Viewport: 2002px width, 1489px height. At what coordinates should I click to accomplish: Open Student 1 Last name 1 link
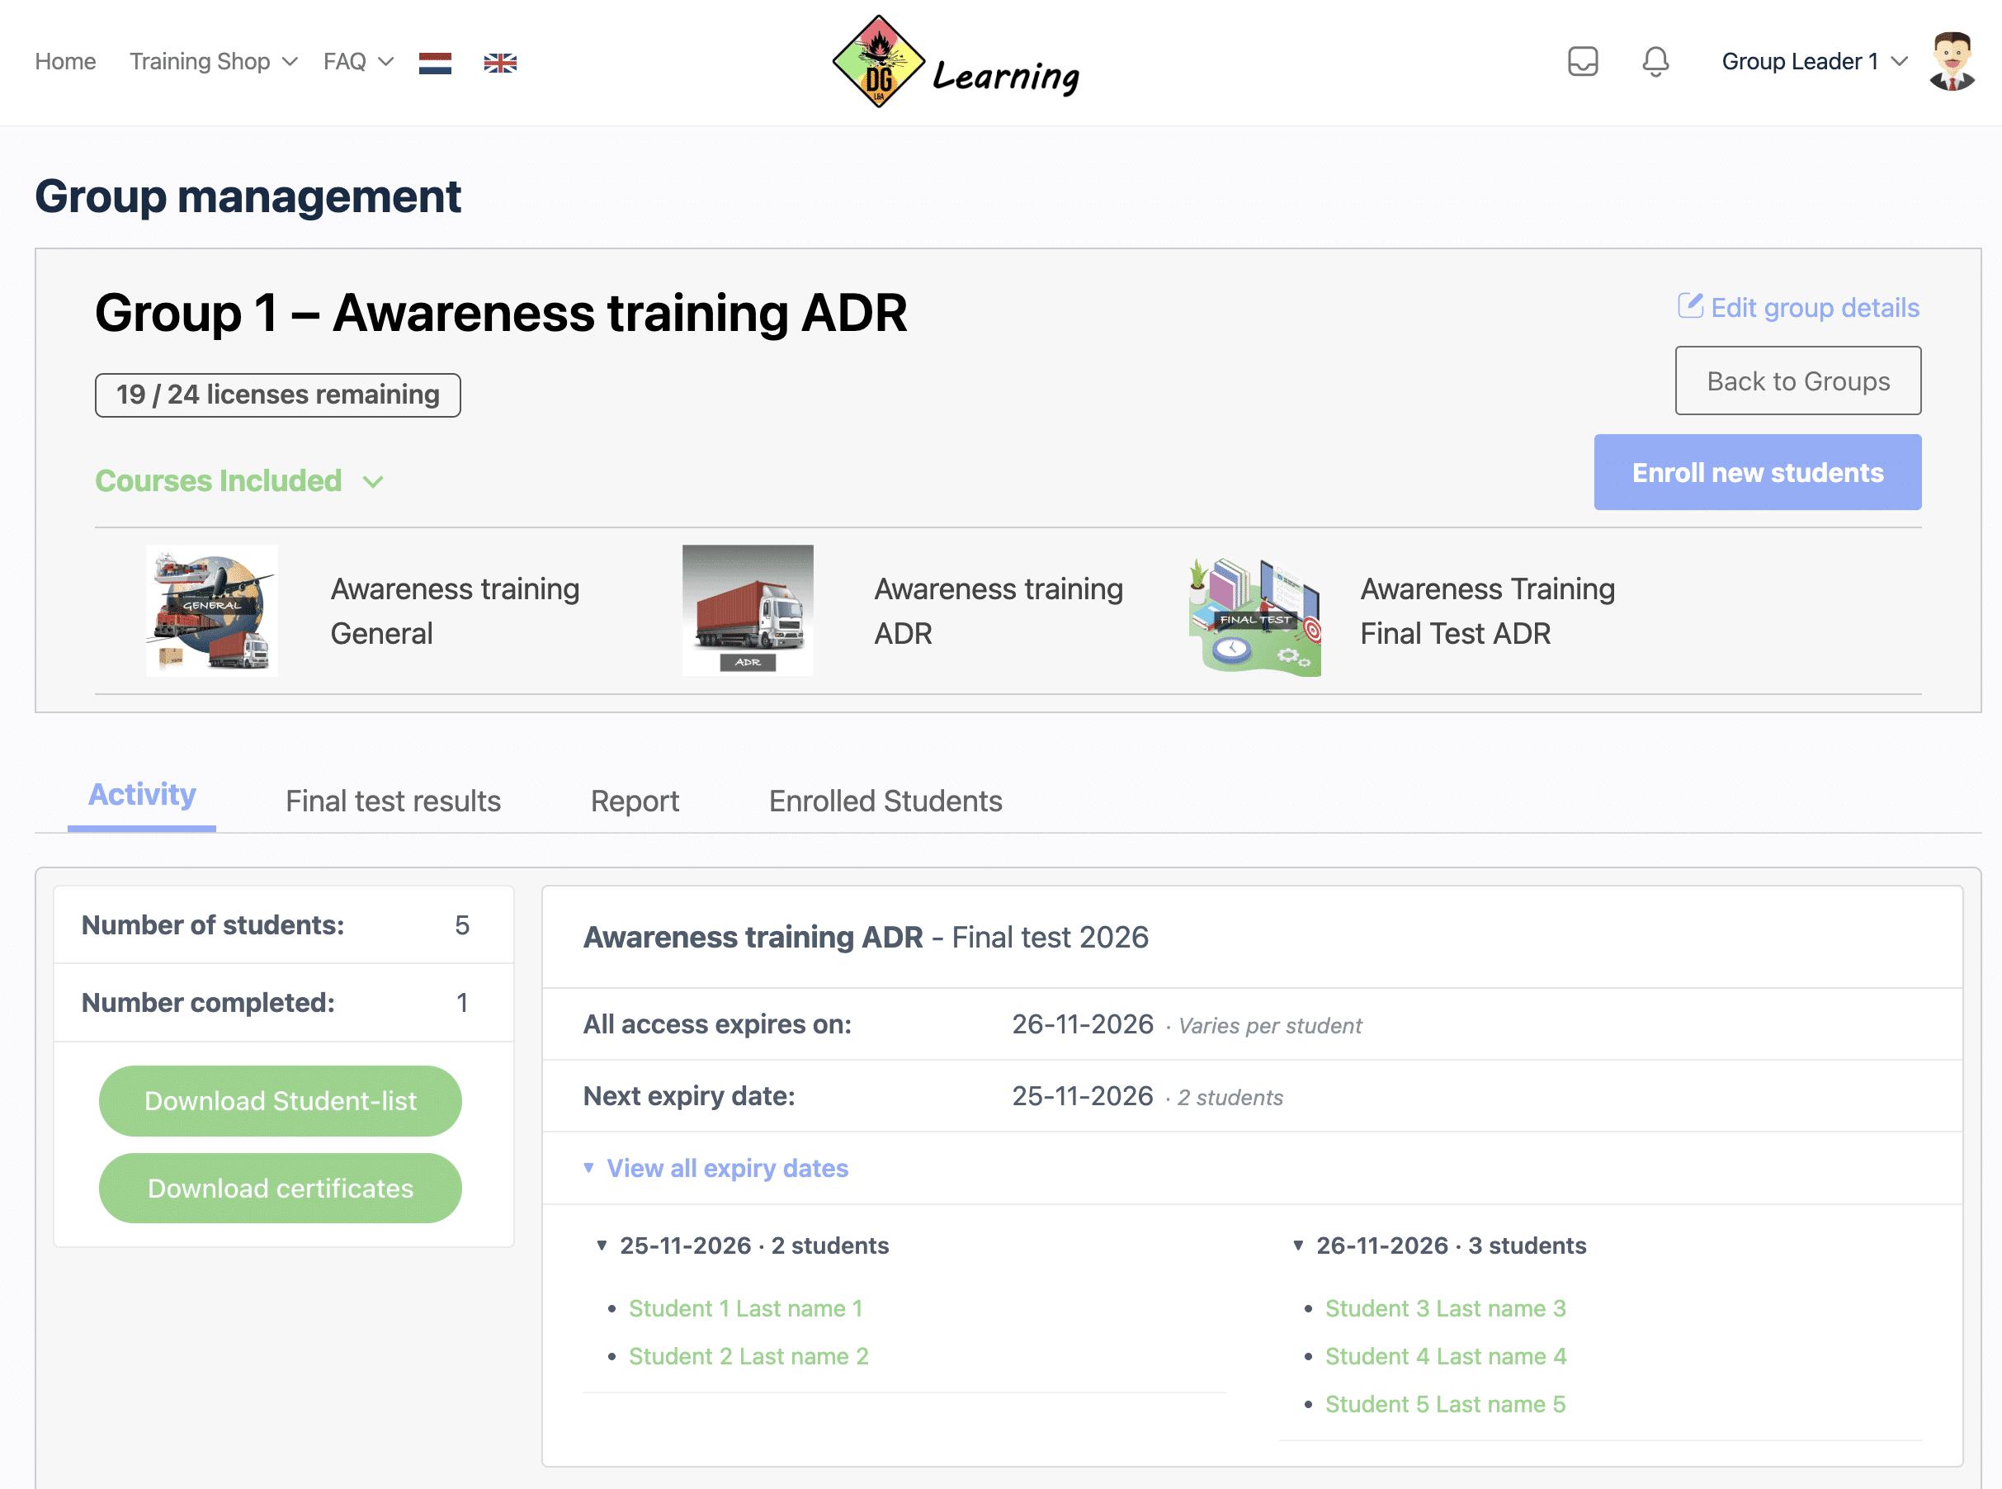[745, 1308]
